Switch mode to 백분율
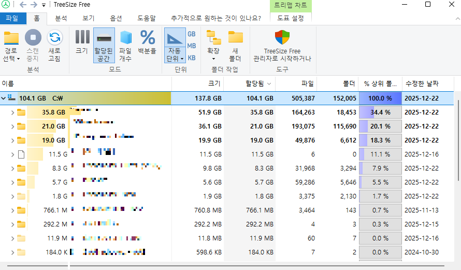The width and height of the screenshot is (461, 270). click(147, 42)
